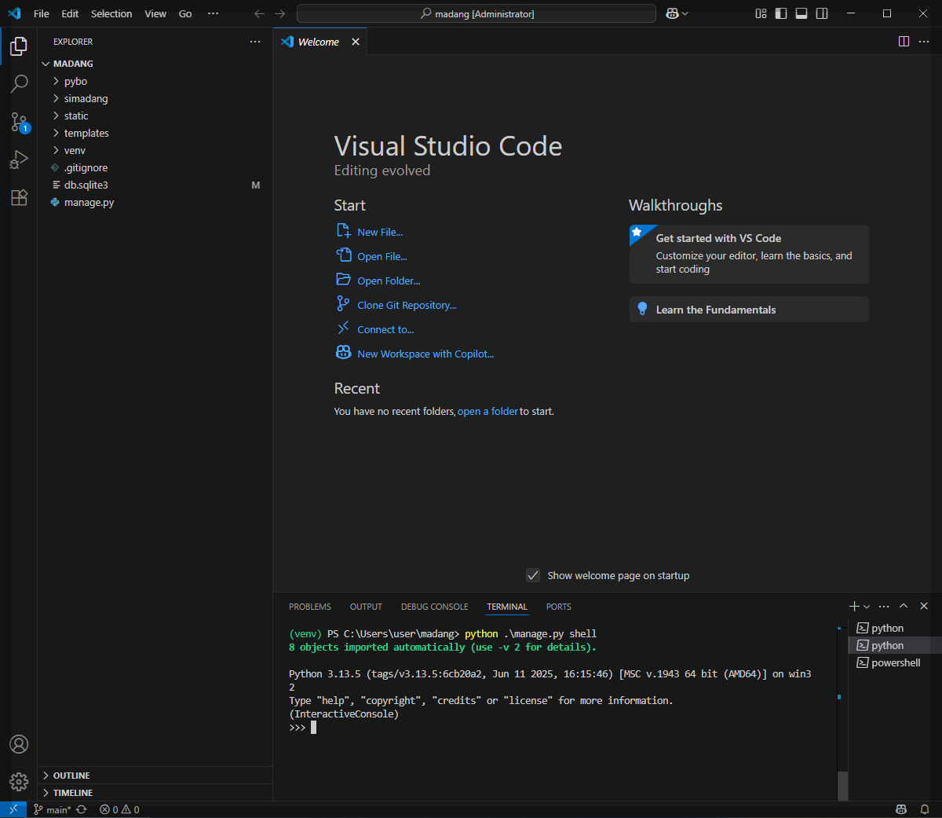Close the terminal panel
This screenshot has width=942, height=818.
coord(924,606)
